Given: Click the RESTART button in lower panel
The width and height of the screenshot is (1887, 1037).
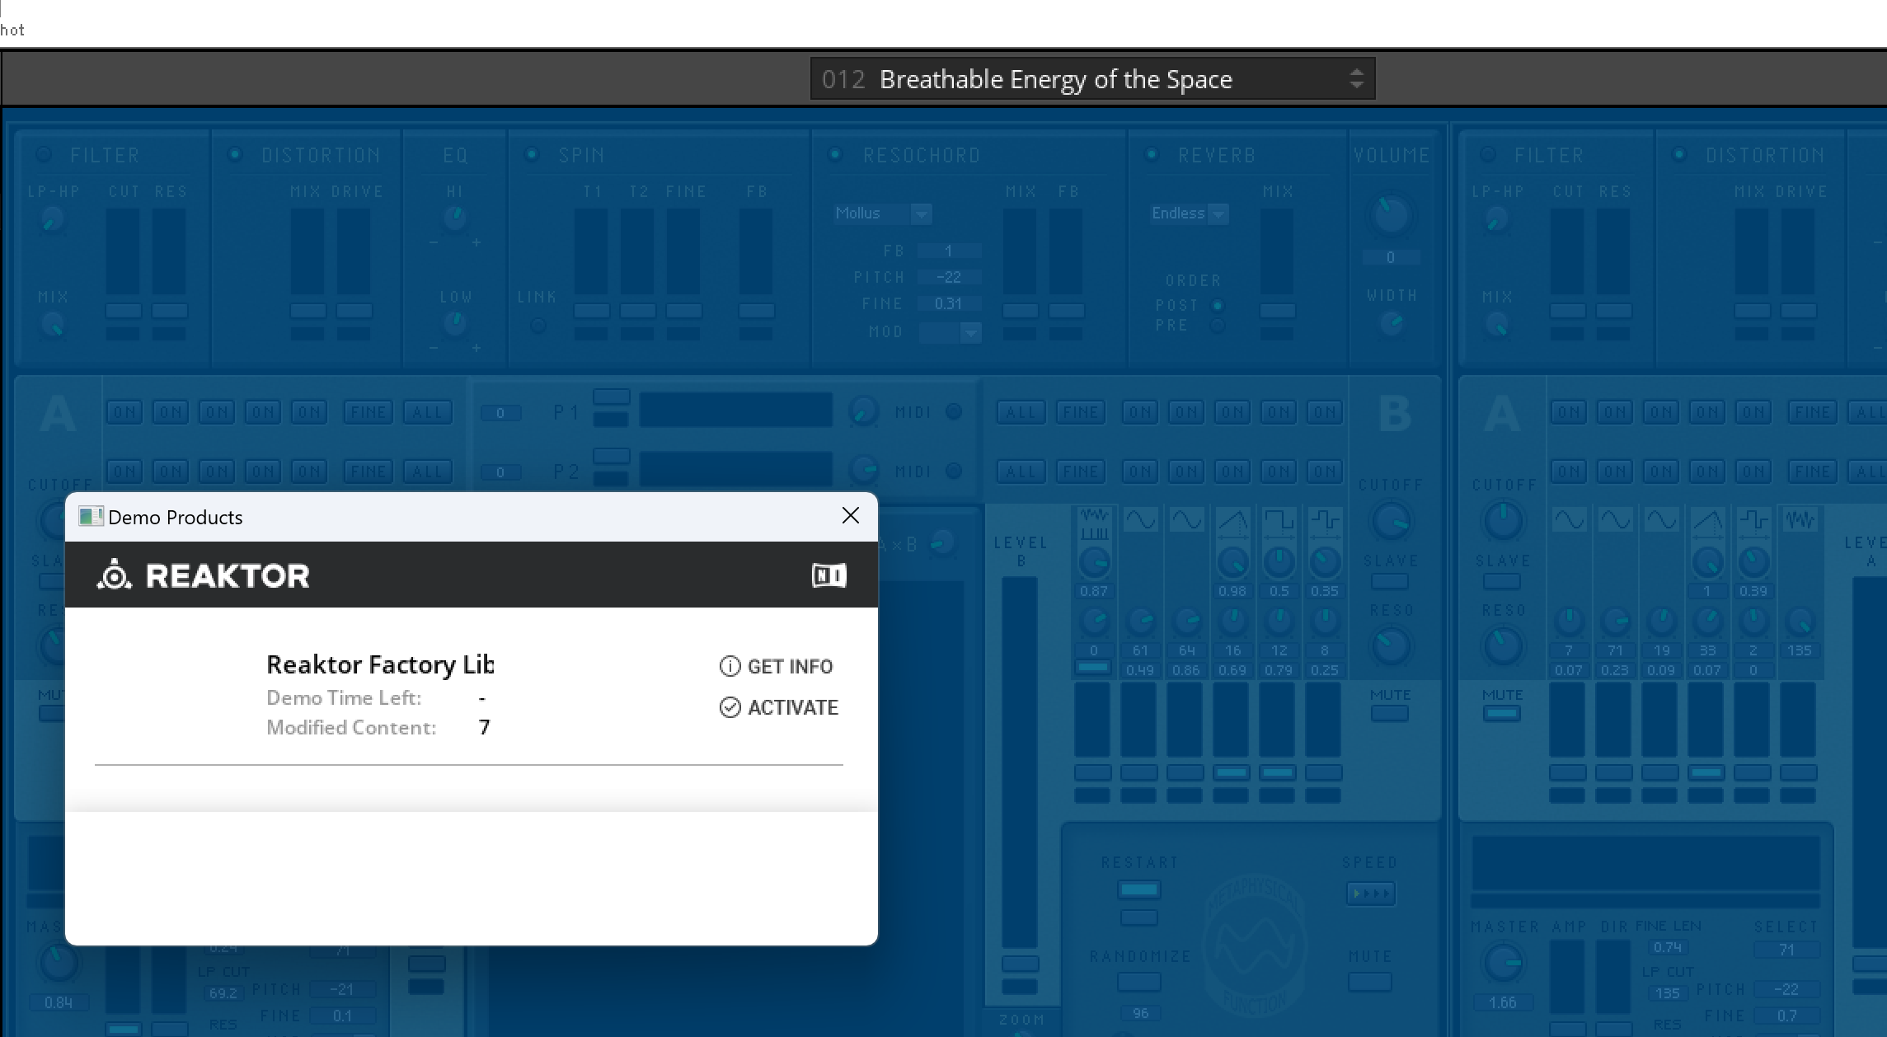Looking at the screenshot, I should 1138,889.
